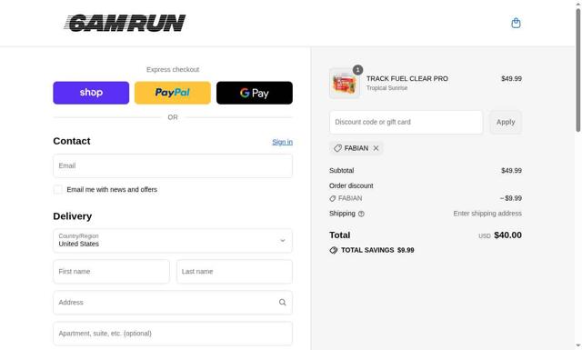Click the discount tag icon in FABIAN chip

pyautogui.click(x=337, y=148)
